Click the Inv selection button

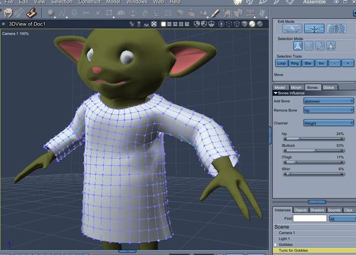(x=321, y=63)
